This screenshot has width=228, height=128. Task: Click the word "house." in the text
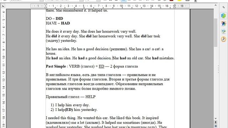(51, 54)
